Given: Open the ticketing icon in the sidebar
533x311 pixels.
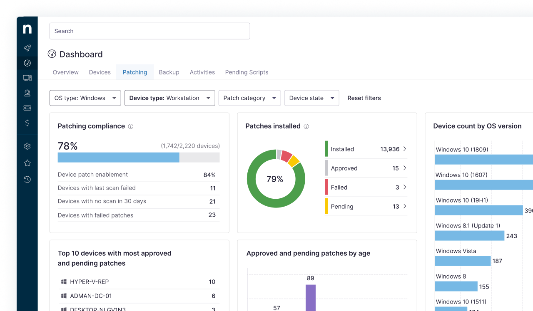Looking at the screenshot, I should (x=27, y=108).
